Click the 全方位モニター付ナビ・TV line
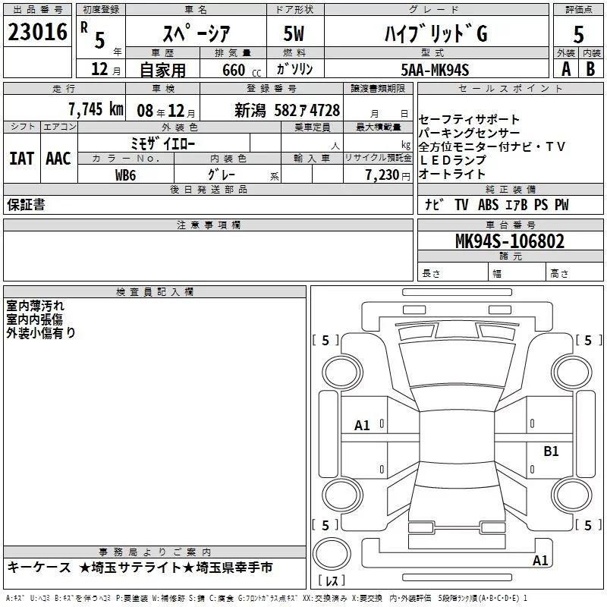This screenshot has width=607, height=607. (492, 146)
